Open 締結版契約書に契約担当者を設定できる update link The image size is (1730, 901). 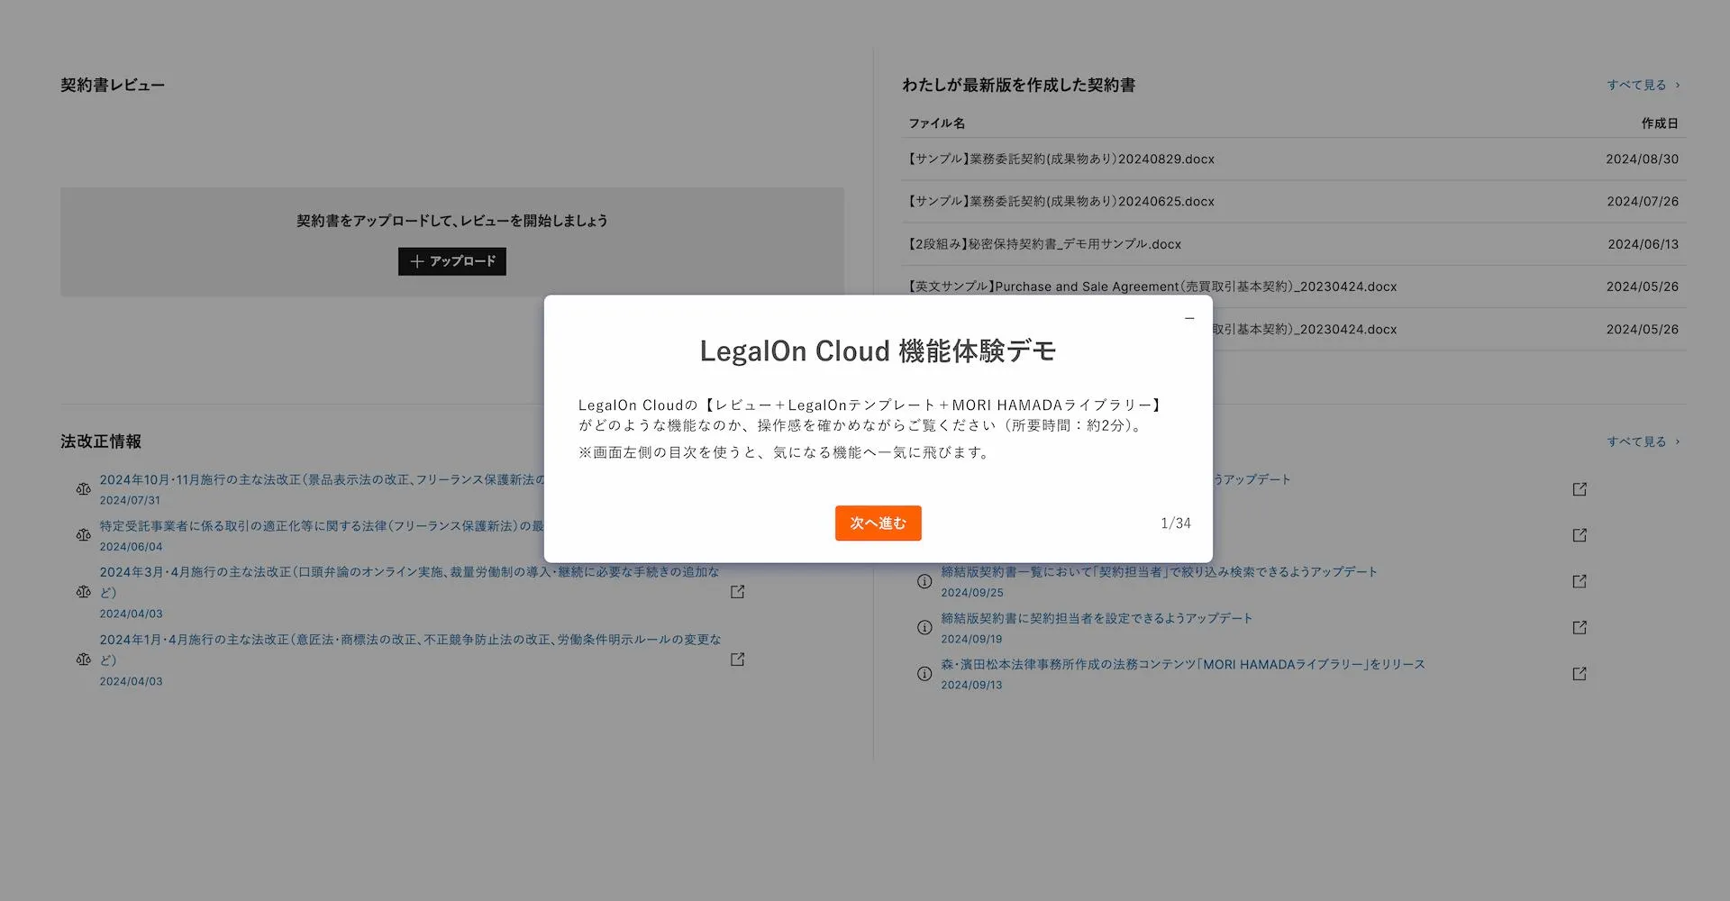pos(1097,618)
